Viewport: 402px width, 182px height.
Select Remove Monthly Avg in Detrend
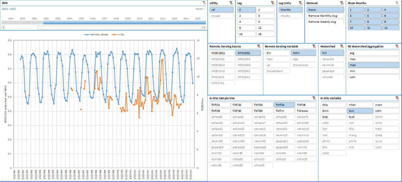click(x=325, y=16)
